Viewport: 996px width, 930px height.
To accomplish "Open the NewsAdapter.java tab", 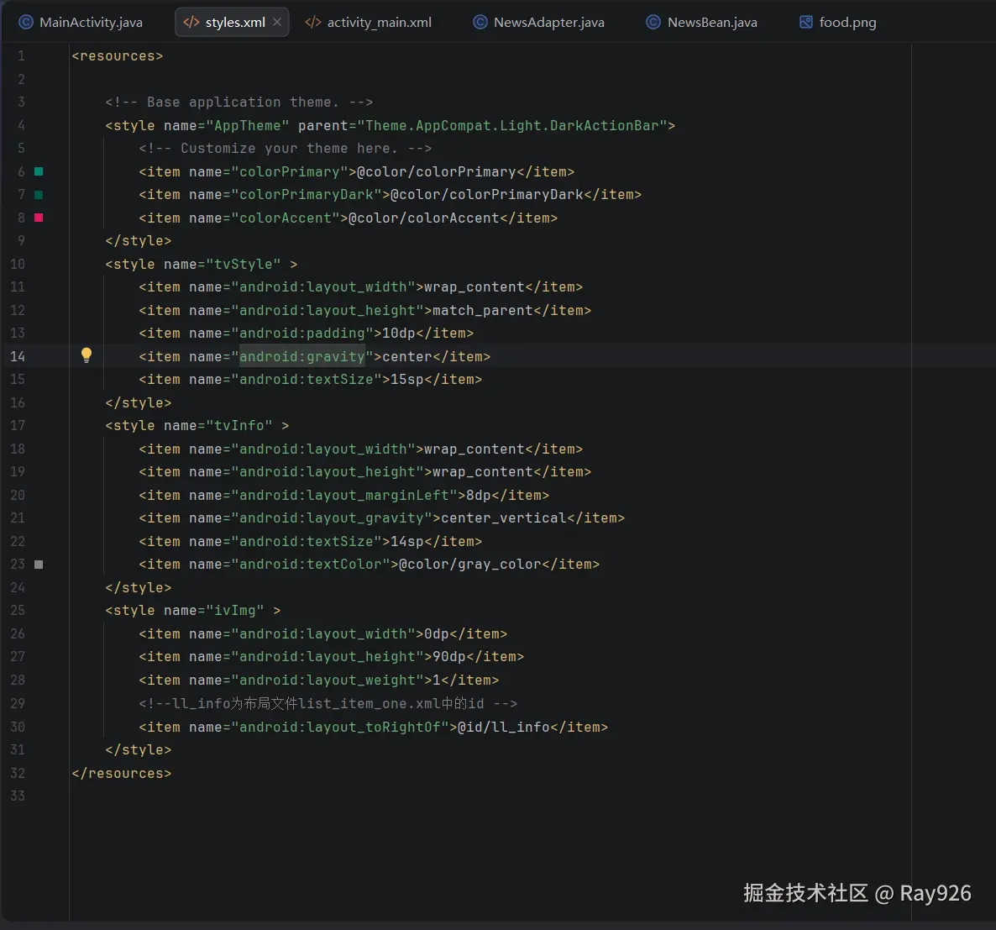I will tap(548, 23).
